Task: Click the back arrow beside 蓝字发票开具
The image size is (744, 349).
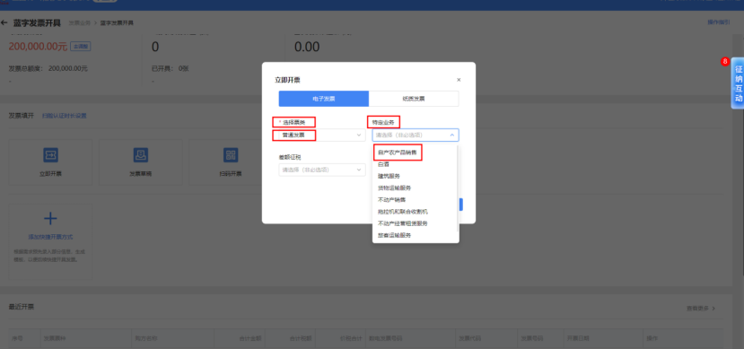Action: 4,22
